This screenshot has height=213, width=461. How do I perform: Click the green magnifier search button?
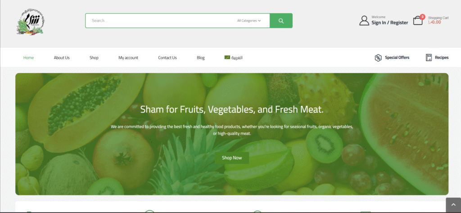[x=281, y=21]
